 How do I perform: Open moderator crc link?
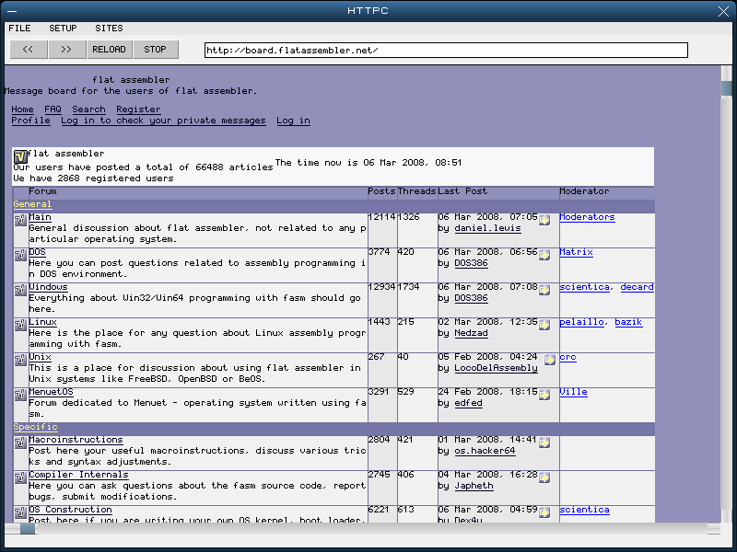pyautogui.click(x=567, y=357)
